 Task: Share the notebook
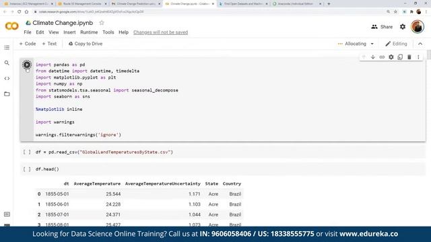[382, 27]
